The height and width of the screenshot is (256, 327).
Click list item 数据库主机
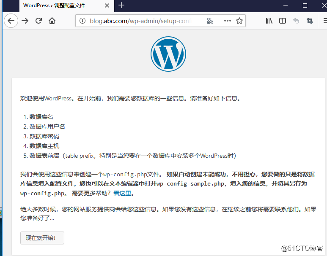pyautogui.click(x=44, y=146)
